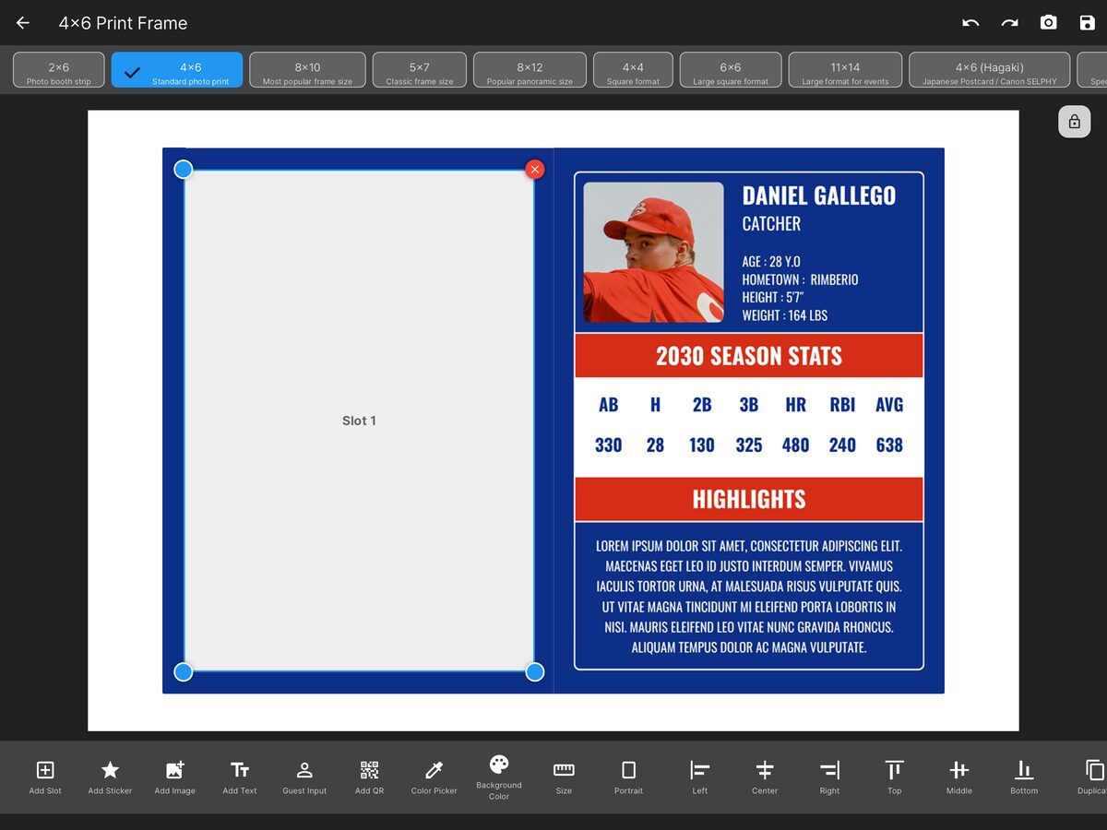Align selection to horizontal Center

(765, 777)
